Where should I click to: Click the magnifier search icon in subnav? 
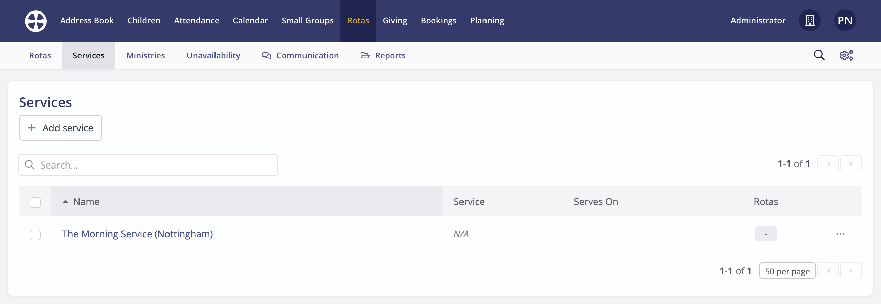click(x=819, y=55)
